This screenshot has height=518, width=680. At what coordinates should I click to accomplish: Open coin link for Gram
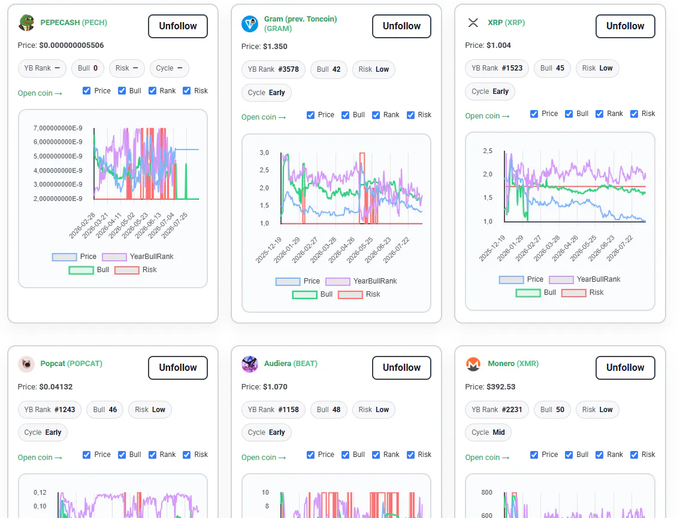click(264, 117)
